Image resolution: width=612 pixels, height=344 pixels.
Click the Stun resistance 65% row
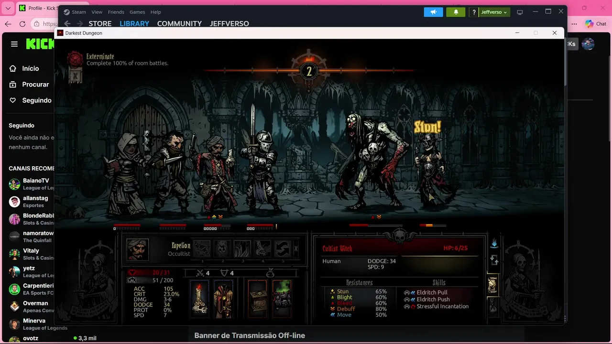click(359, 291)
